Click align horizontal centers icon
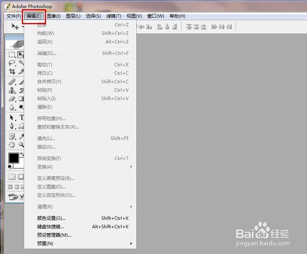 (x=167, y=26)
